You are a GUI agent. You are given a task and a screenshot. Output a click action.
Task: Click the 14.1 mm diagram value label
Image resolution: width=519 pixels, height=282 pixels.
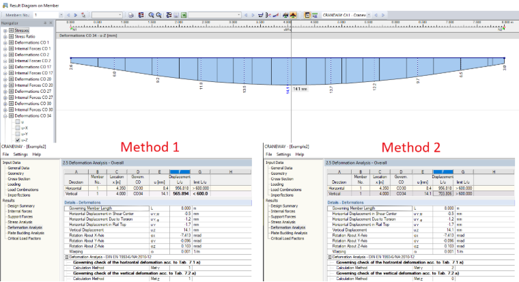(300, 89)
